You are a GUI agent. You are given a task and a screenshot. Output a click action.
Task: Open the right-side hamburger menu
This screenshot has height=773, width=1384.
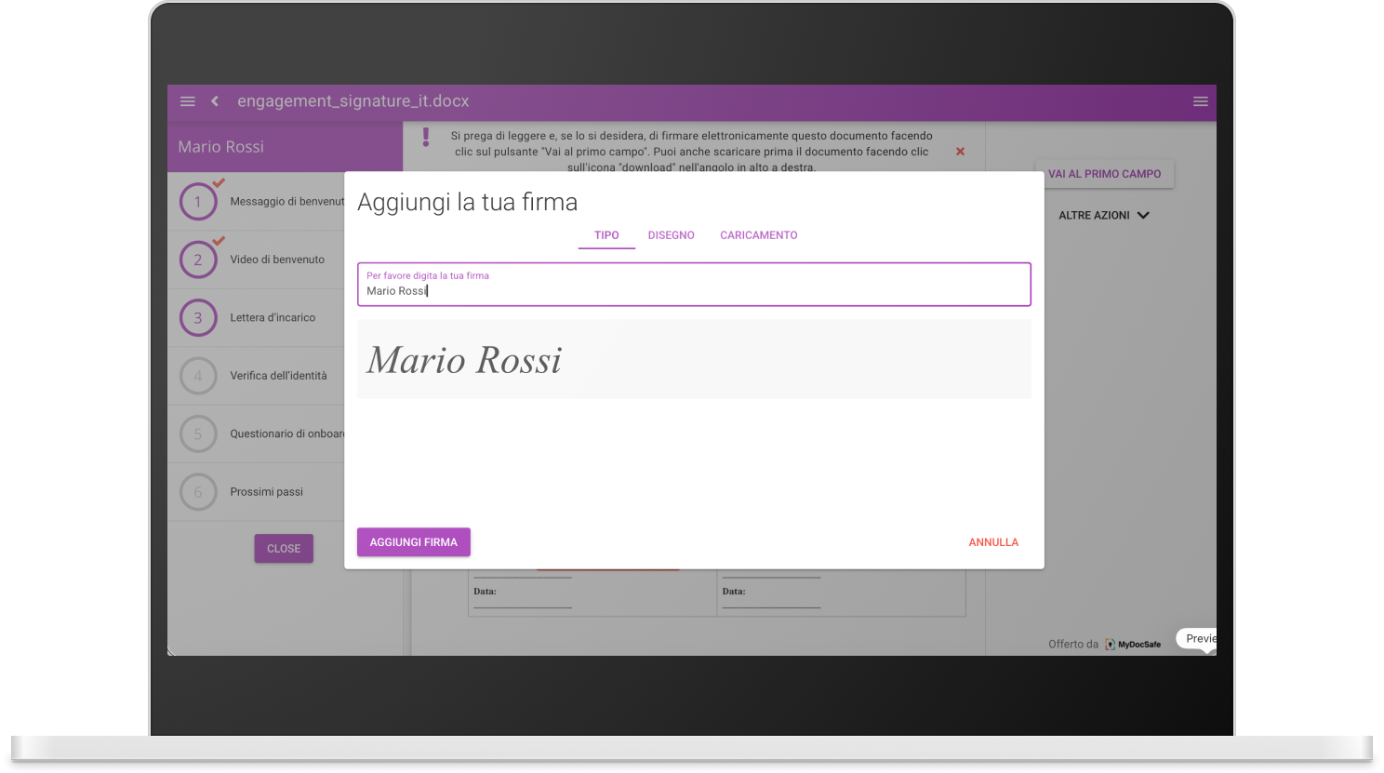tap(1200, 101)
